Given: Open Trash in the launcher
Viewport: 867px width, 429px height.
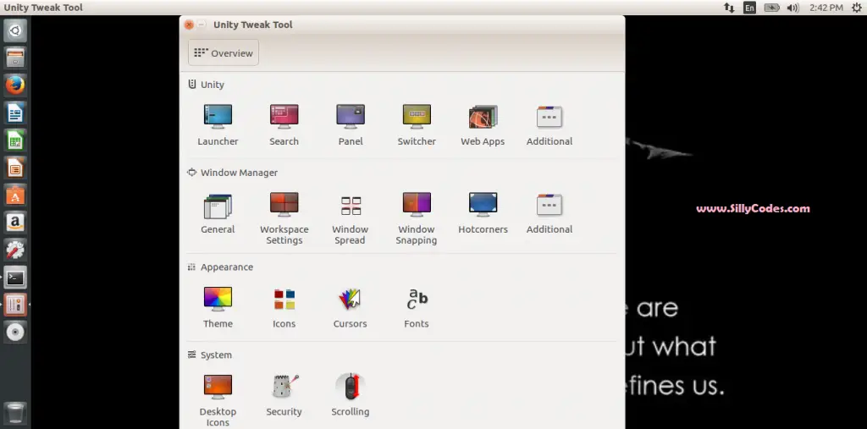Looking at the screenshot, I should coord(15,414).
